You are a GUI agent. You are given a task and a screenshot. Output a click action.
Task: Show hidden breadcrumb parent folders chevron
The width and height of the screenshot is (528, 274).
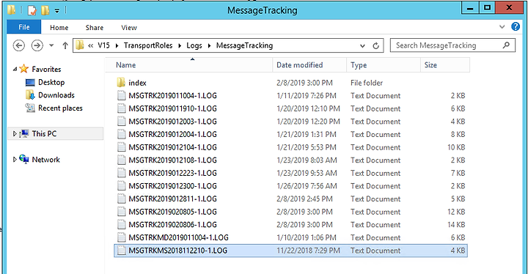pos(91,45)
